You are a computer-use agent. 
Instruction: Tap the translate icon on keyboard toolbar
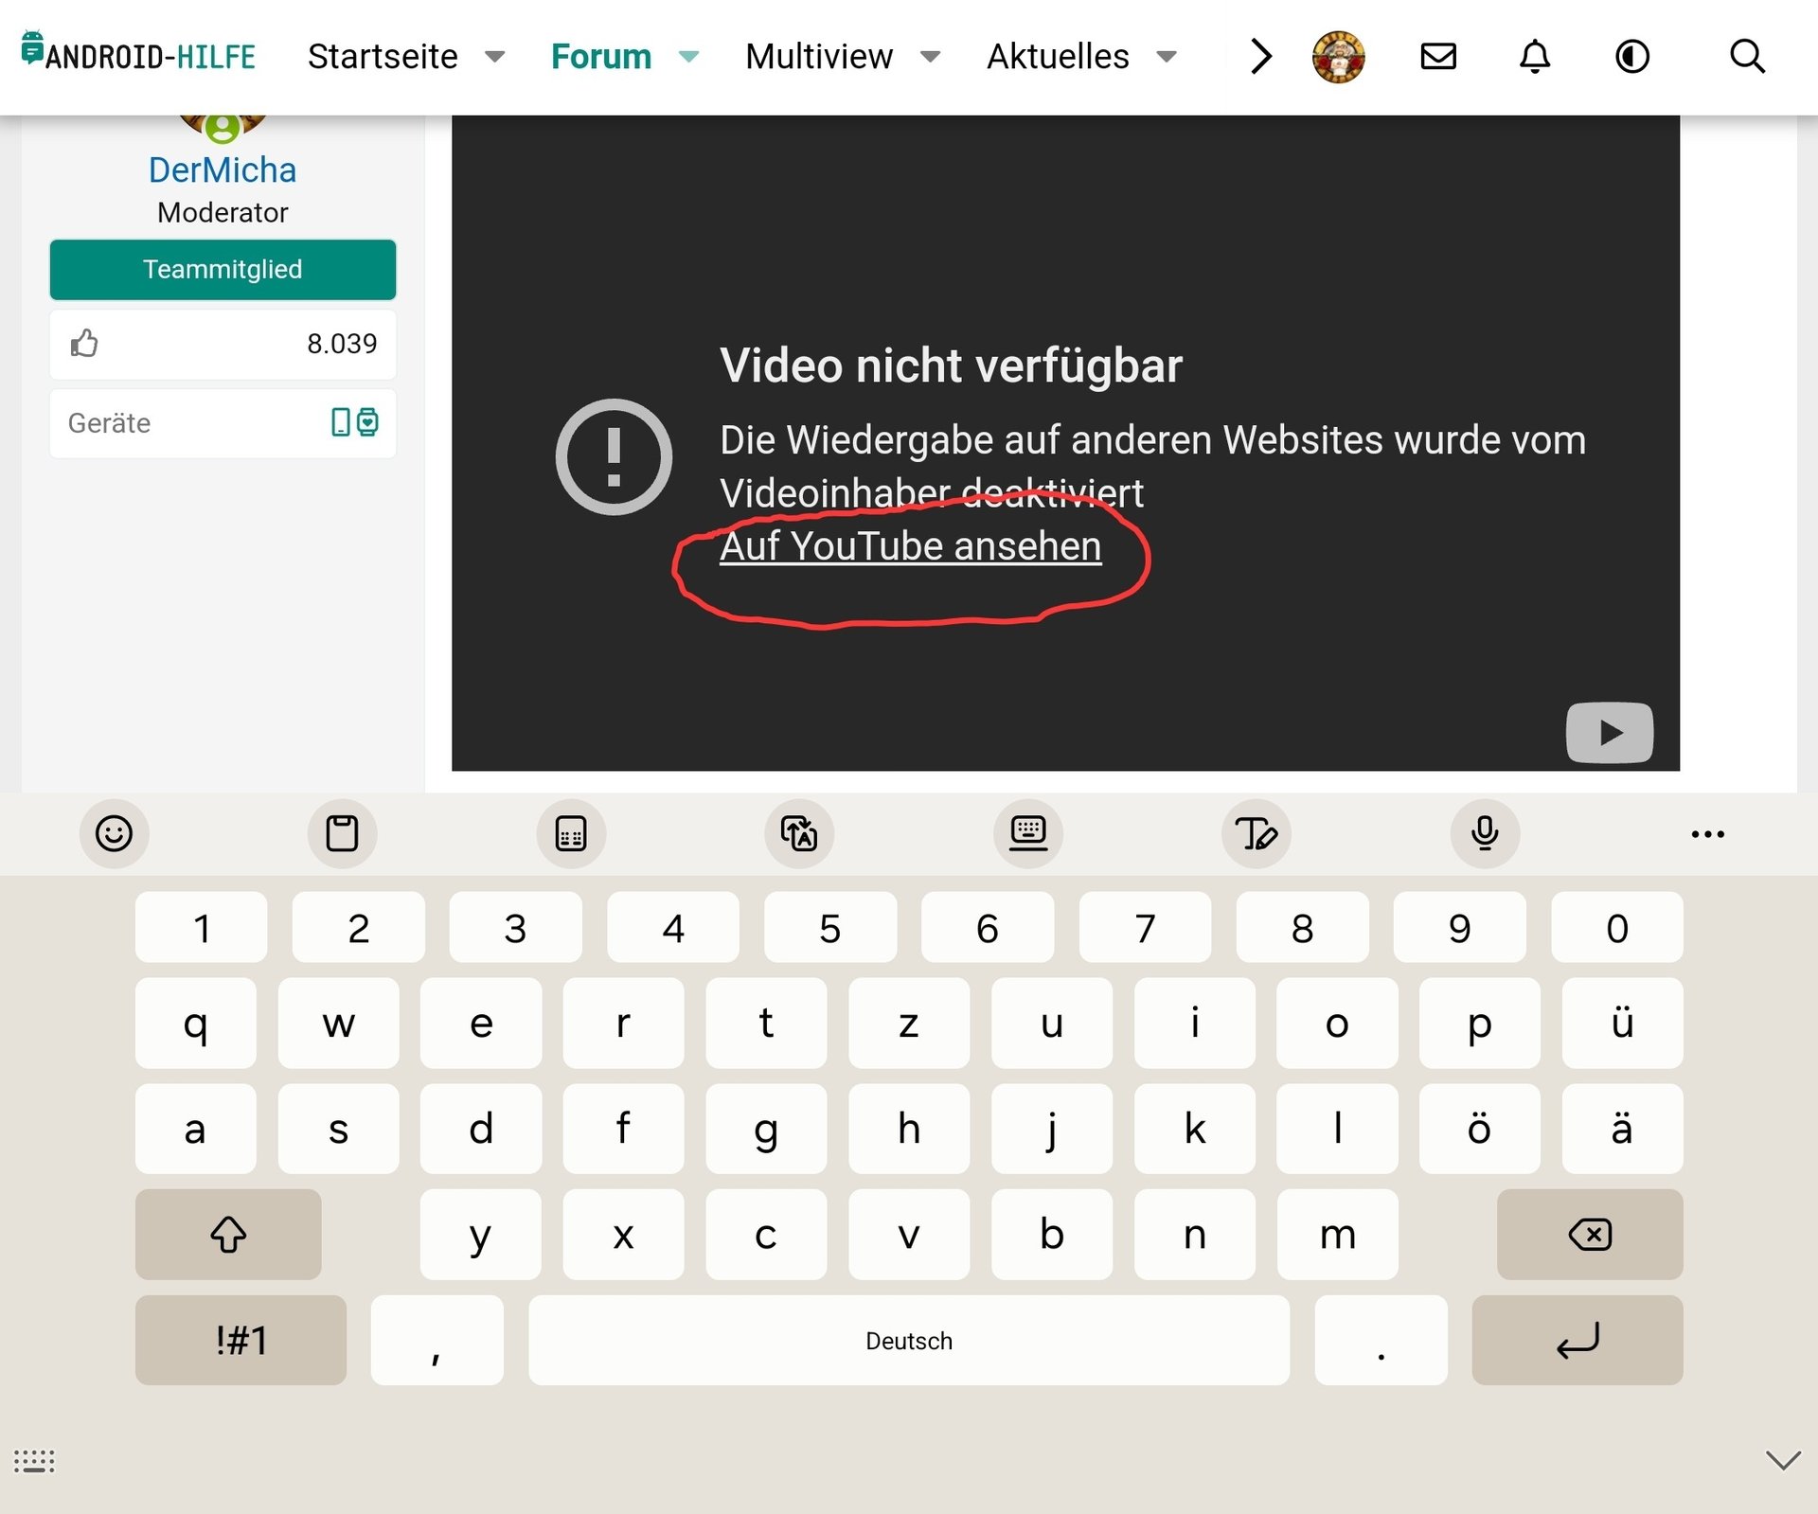(799, 833)
